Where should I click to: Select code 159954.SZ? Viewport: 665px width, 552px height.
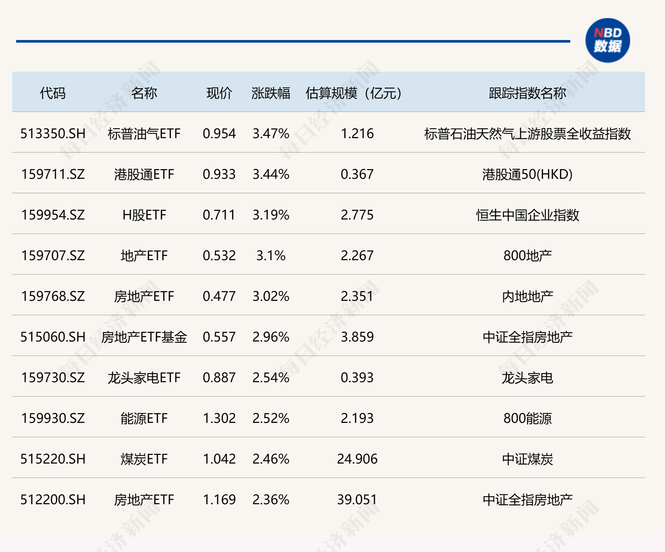point(53,215)
